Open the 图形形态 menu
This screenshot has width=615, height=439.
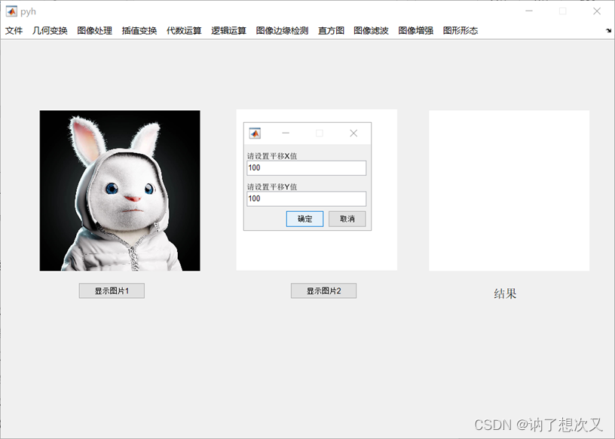(460, 31)
